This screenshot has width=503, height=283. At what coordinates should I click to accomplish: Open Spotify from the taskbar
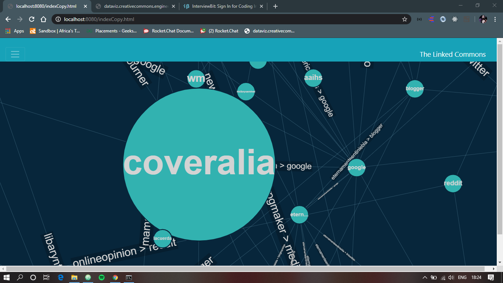point(102,277)
